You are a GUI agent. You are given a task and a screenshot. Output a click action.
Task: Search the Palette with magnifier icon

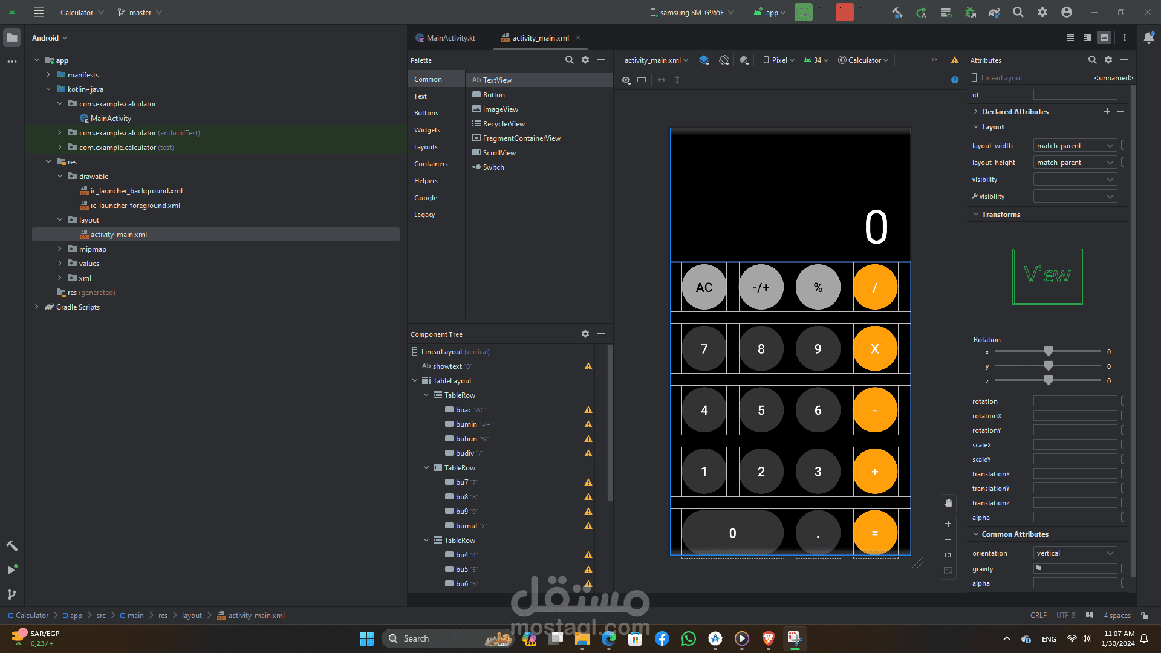click(x=569, y=60)
